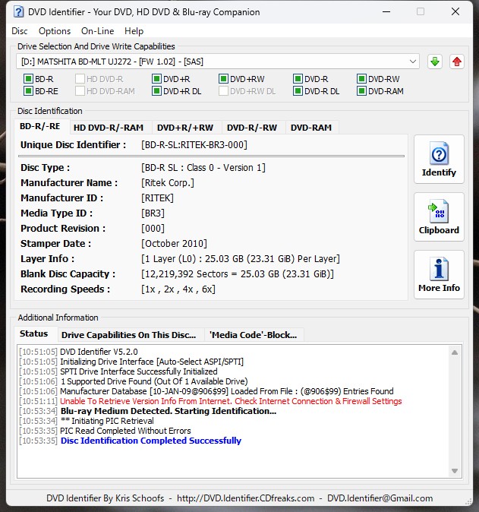This screenshot has width=479, height=512.
Task: Click the red up arrow drive button
Action: point(457,62)
